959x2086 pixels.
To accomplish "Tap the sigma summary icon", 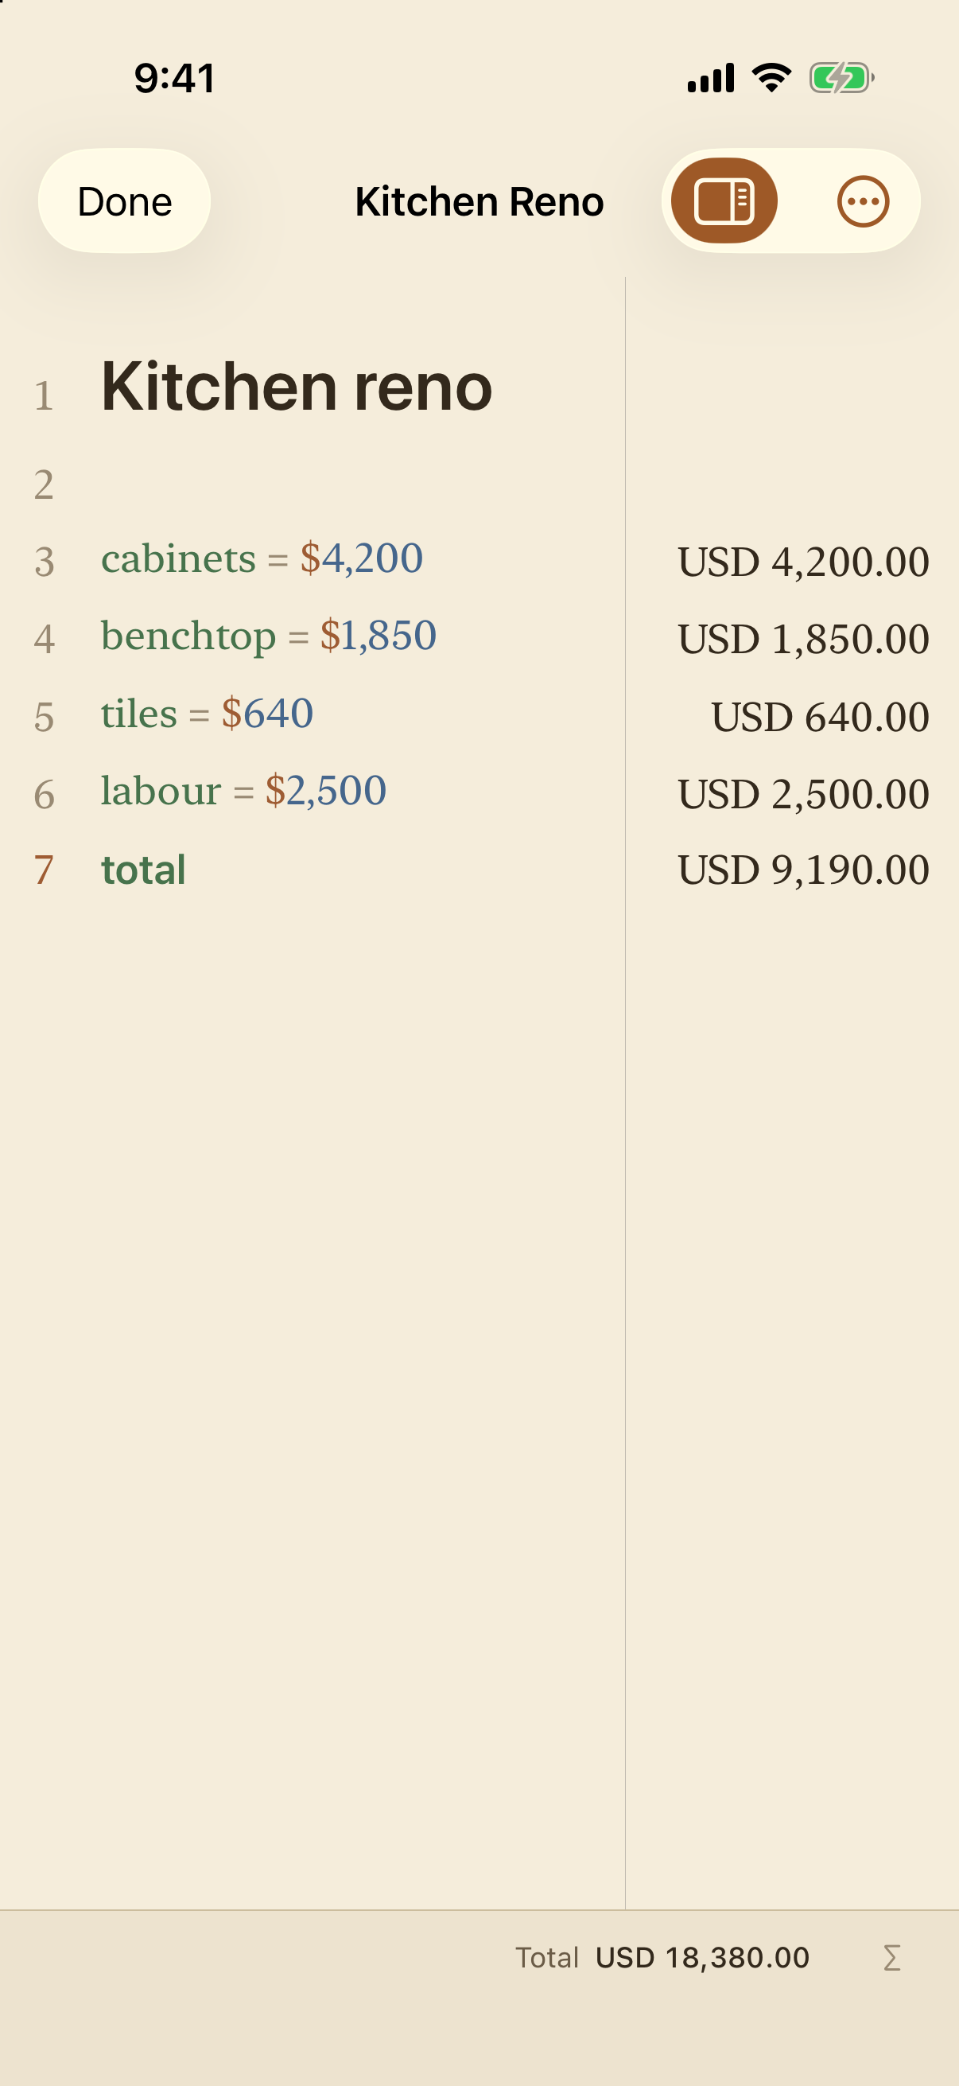I will tap(892, 1958).
